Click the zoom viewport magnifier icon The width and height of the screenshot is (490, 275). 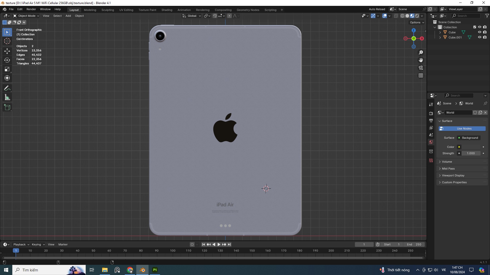tap(421, 52)
